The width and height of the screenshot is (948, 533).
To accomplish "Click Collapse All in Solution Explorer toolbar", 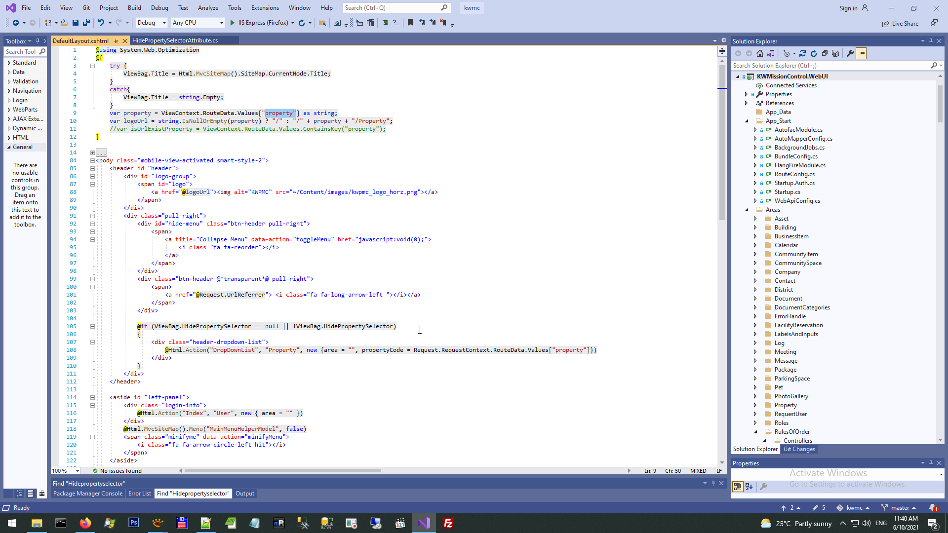I will (825, 53).
